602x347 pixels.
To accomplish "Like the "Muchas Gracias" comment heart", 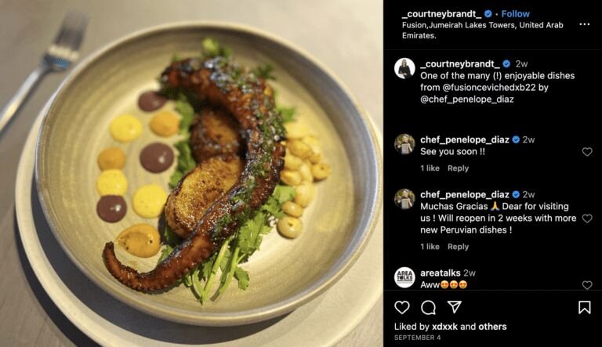I will [587, 219].
